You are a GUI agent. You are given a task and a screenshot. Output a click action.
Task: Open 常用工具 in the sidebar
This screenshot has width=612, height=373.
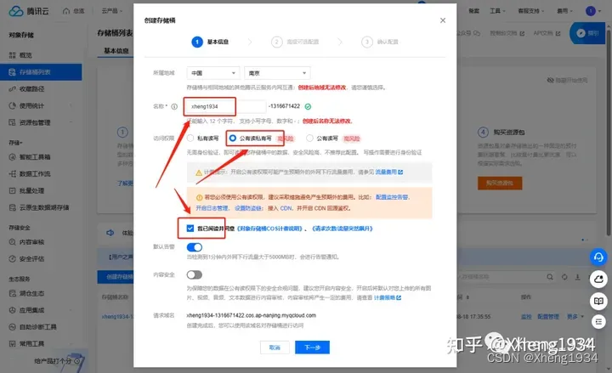[32, 344]
